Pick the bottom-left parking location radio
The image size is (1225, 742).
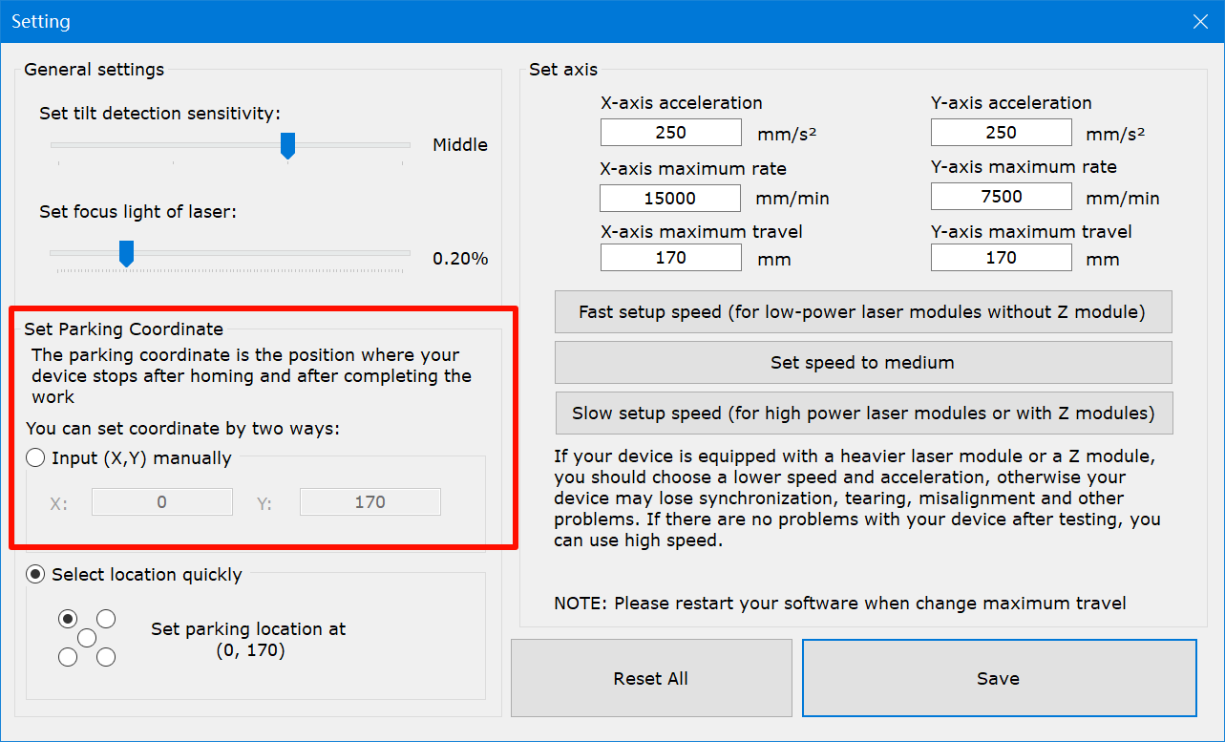tap(68, 657)
